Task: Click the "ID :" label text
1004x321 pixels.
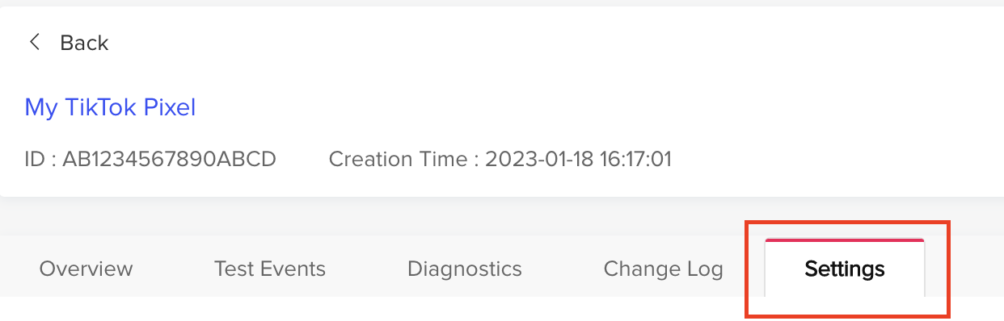Action: [40, 159]
